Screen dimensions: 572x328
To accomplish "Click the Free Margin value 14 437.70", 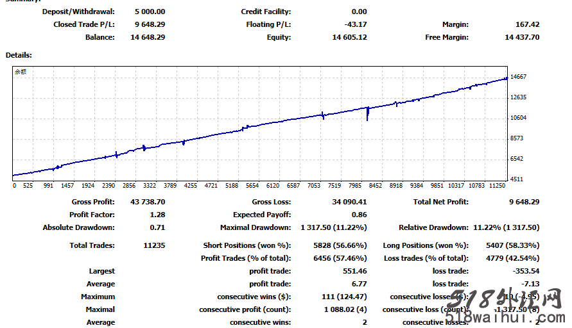I will coord(522,37).
